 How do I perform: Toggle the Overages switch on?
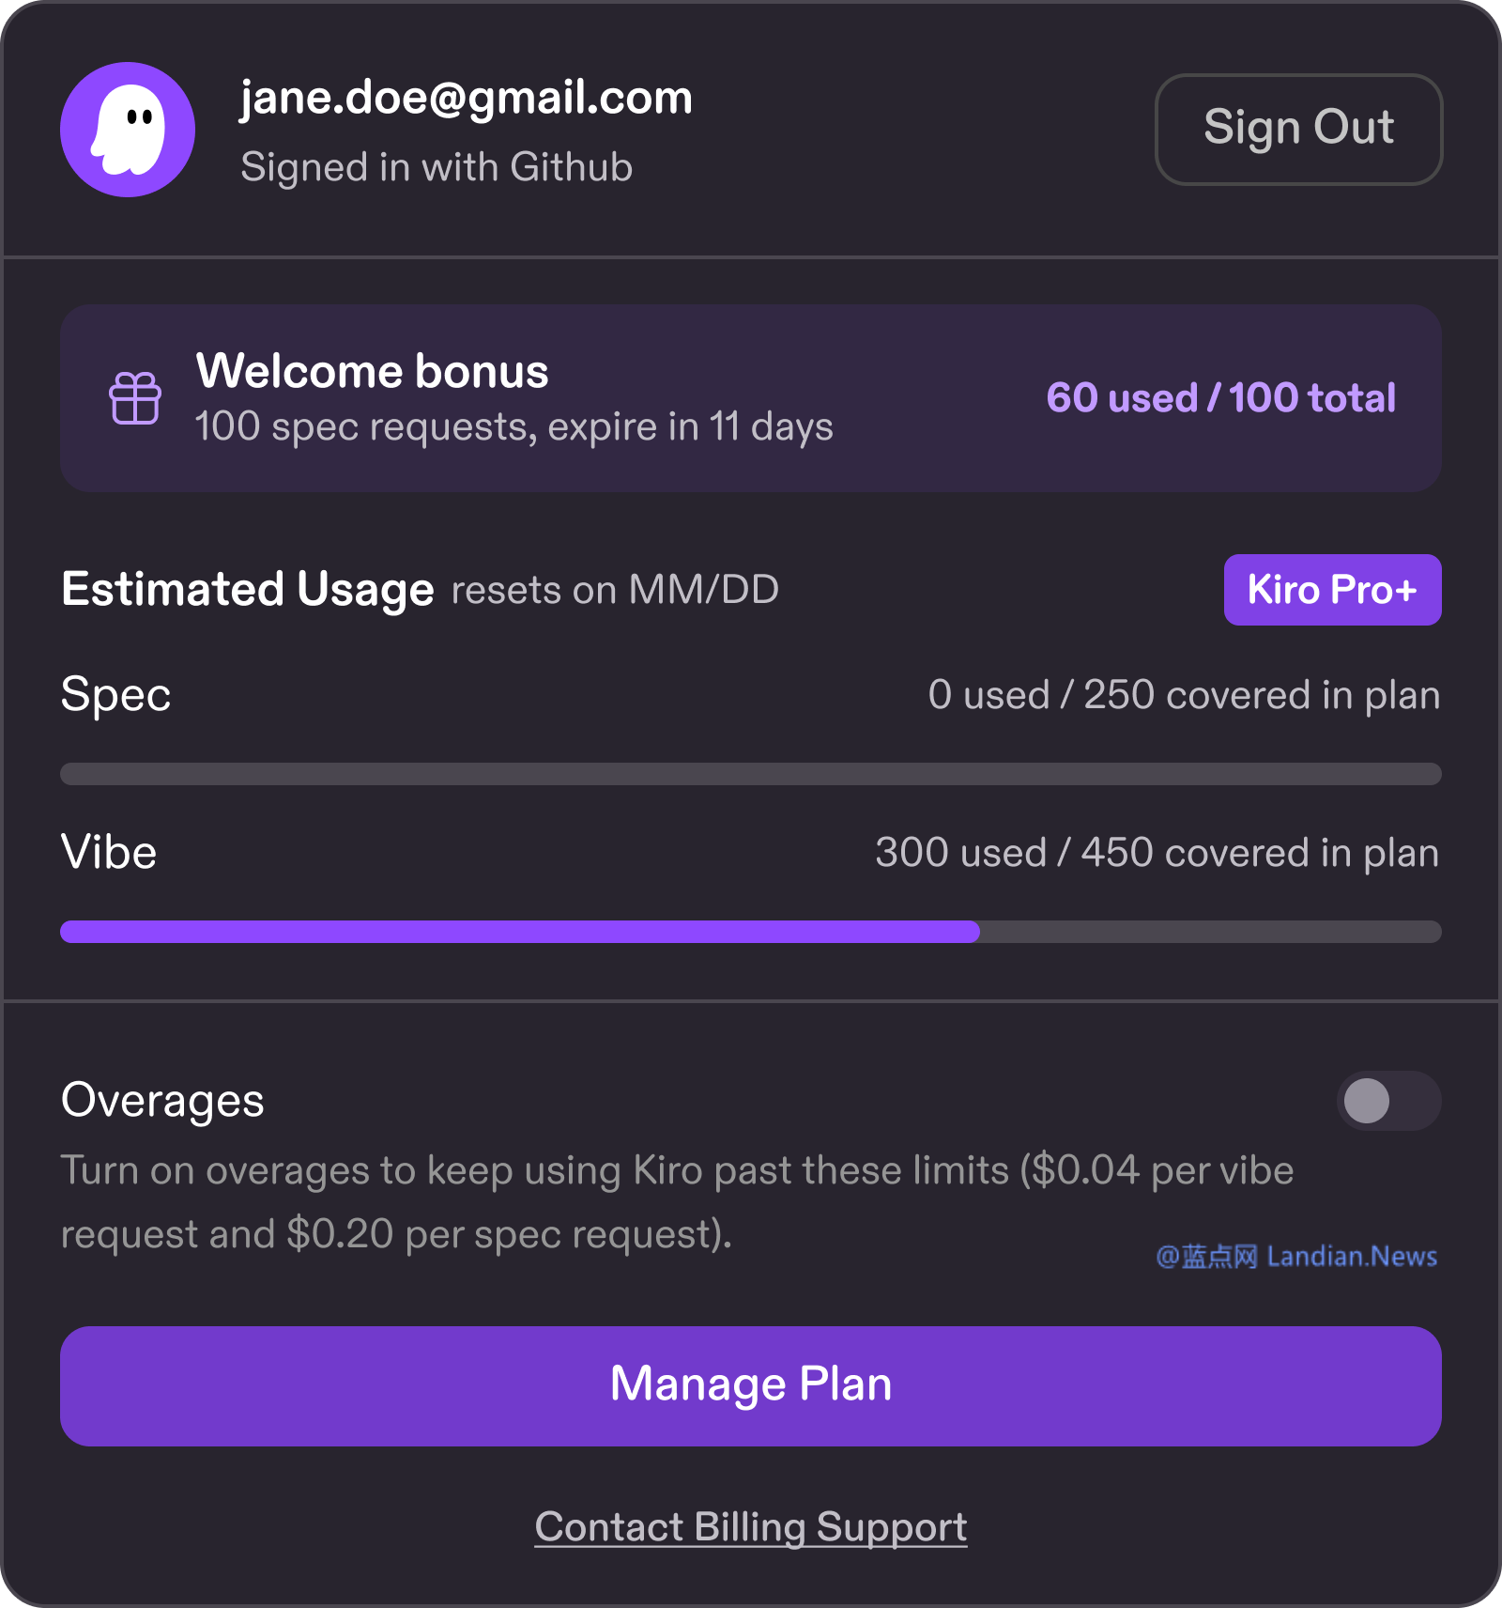(x=1387, y=1101)
